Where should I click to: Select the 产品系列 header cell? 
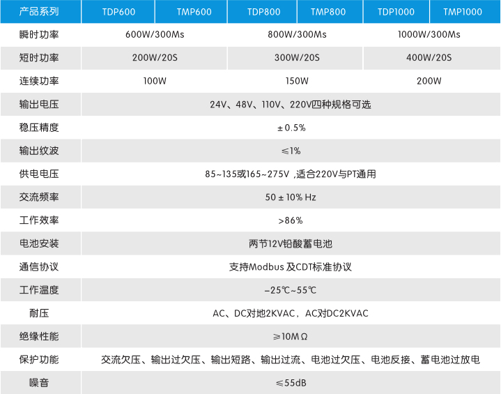pos(40,12)
